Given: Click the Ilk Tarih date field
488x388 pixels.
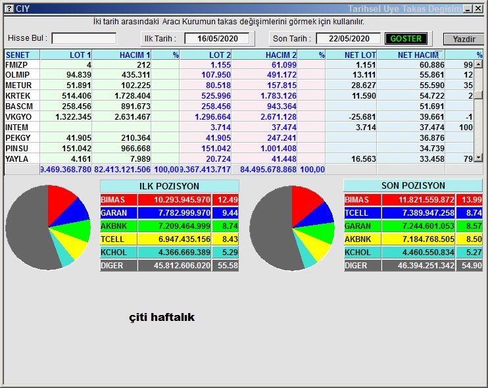Looking at the screenshot, I should (217, 39).
